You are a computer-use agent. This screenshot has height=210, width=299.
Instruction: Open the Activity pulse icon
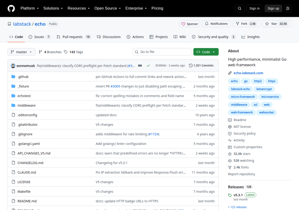tap(230, 140)
